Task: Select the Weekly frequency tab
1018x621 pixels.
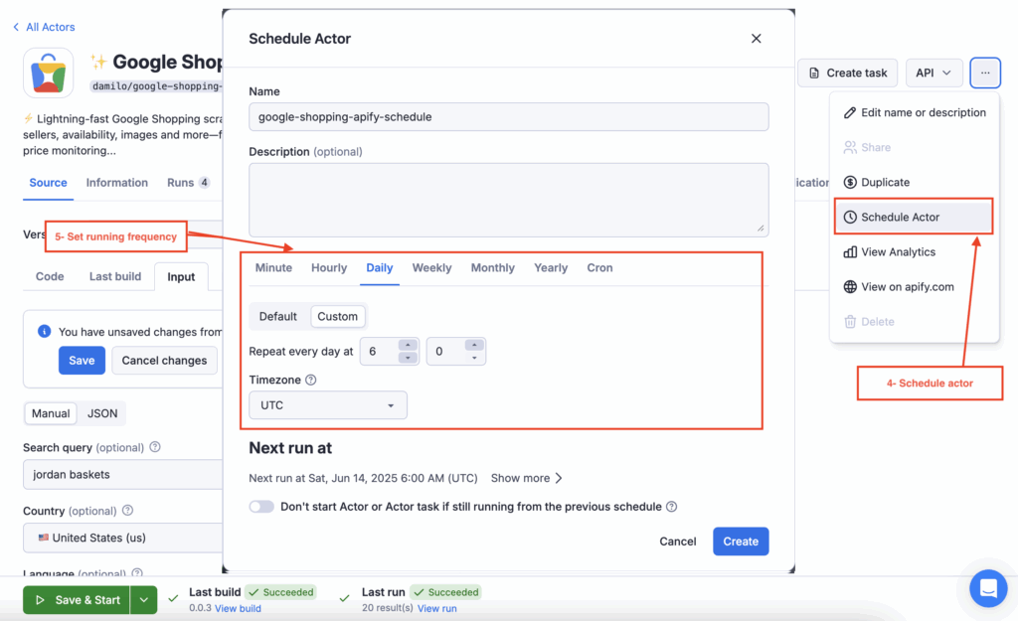Action: click(x=431, y=267)
